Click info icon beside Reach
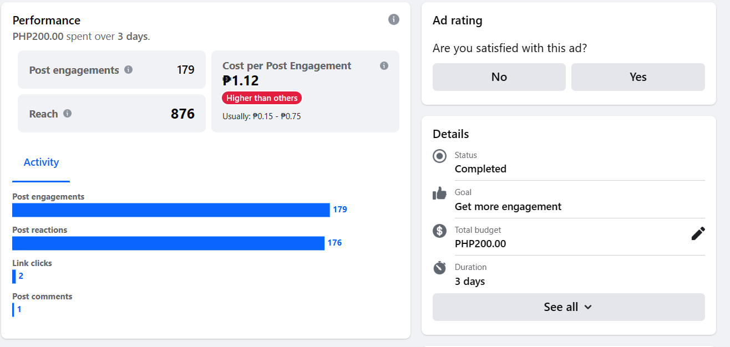 coord(68,114)
